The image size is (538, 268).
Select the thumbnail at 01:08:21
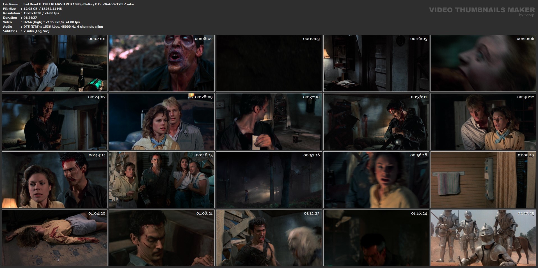pyautogui.click(x=162, y=238)
